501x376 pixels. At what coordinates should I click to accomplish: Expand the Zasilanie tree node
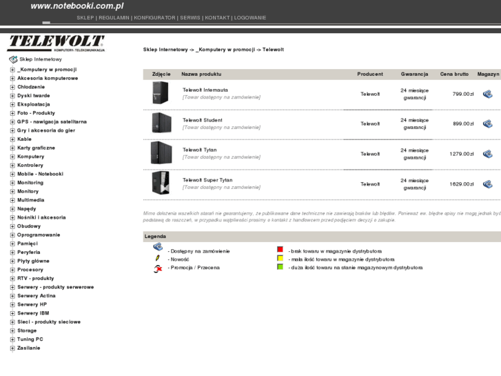tap(12, 348)
